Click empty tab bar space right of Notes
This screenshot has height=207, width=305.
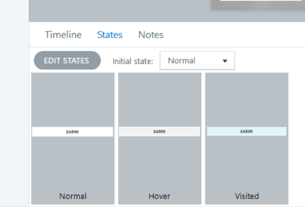click(233, 35)
